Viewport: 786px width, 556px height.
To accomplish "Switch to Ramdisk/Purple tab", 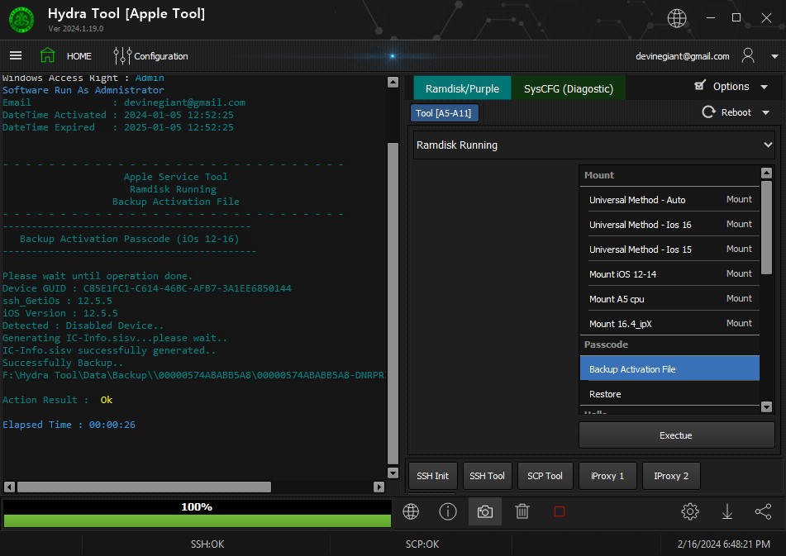I will tap(462, 88).
